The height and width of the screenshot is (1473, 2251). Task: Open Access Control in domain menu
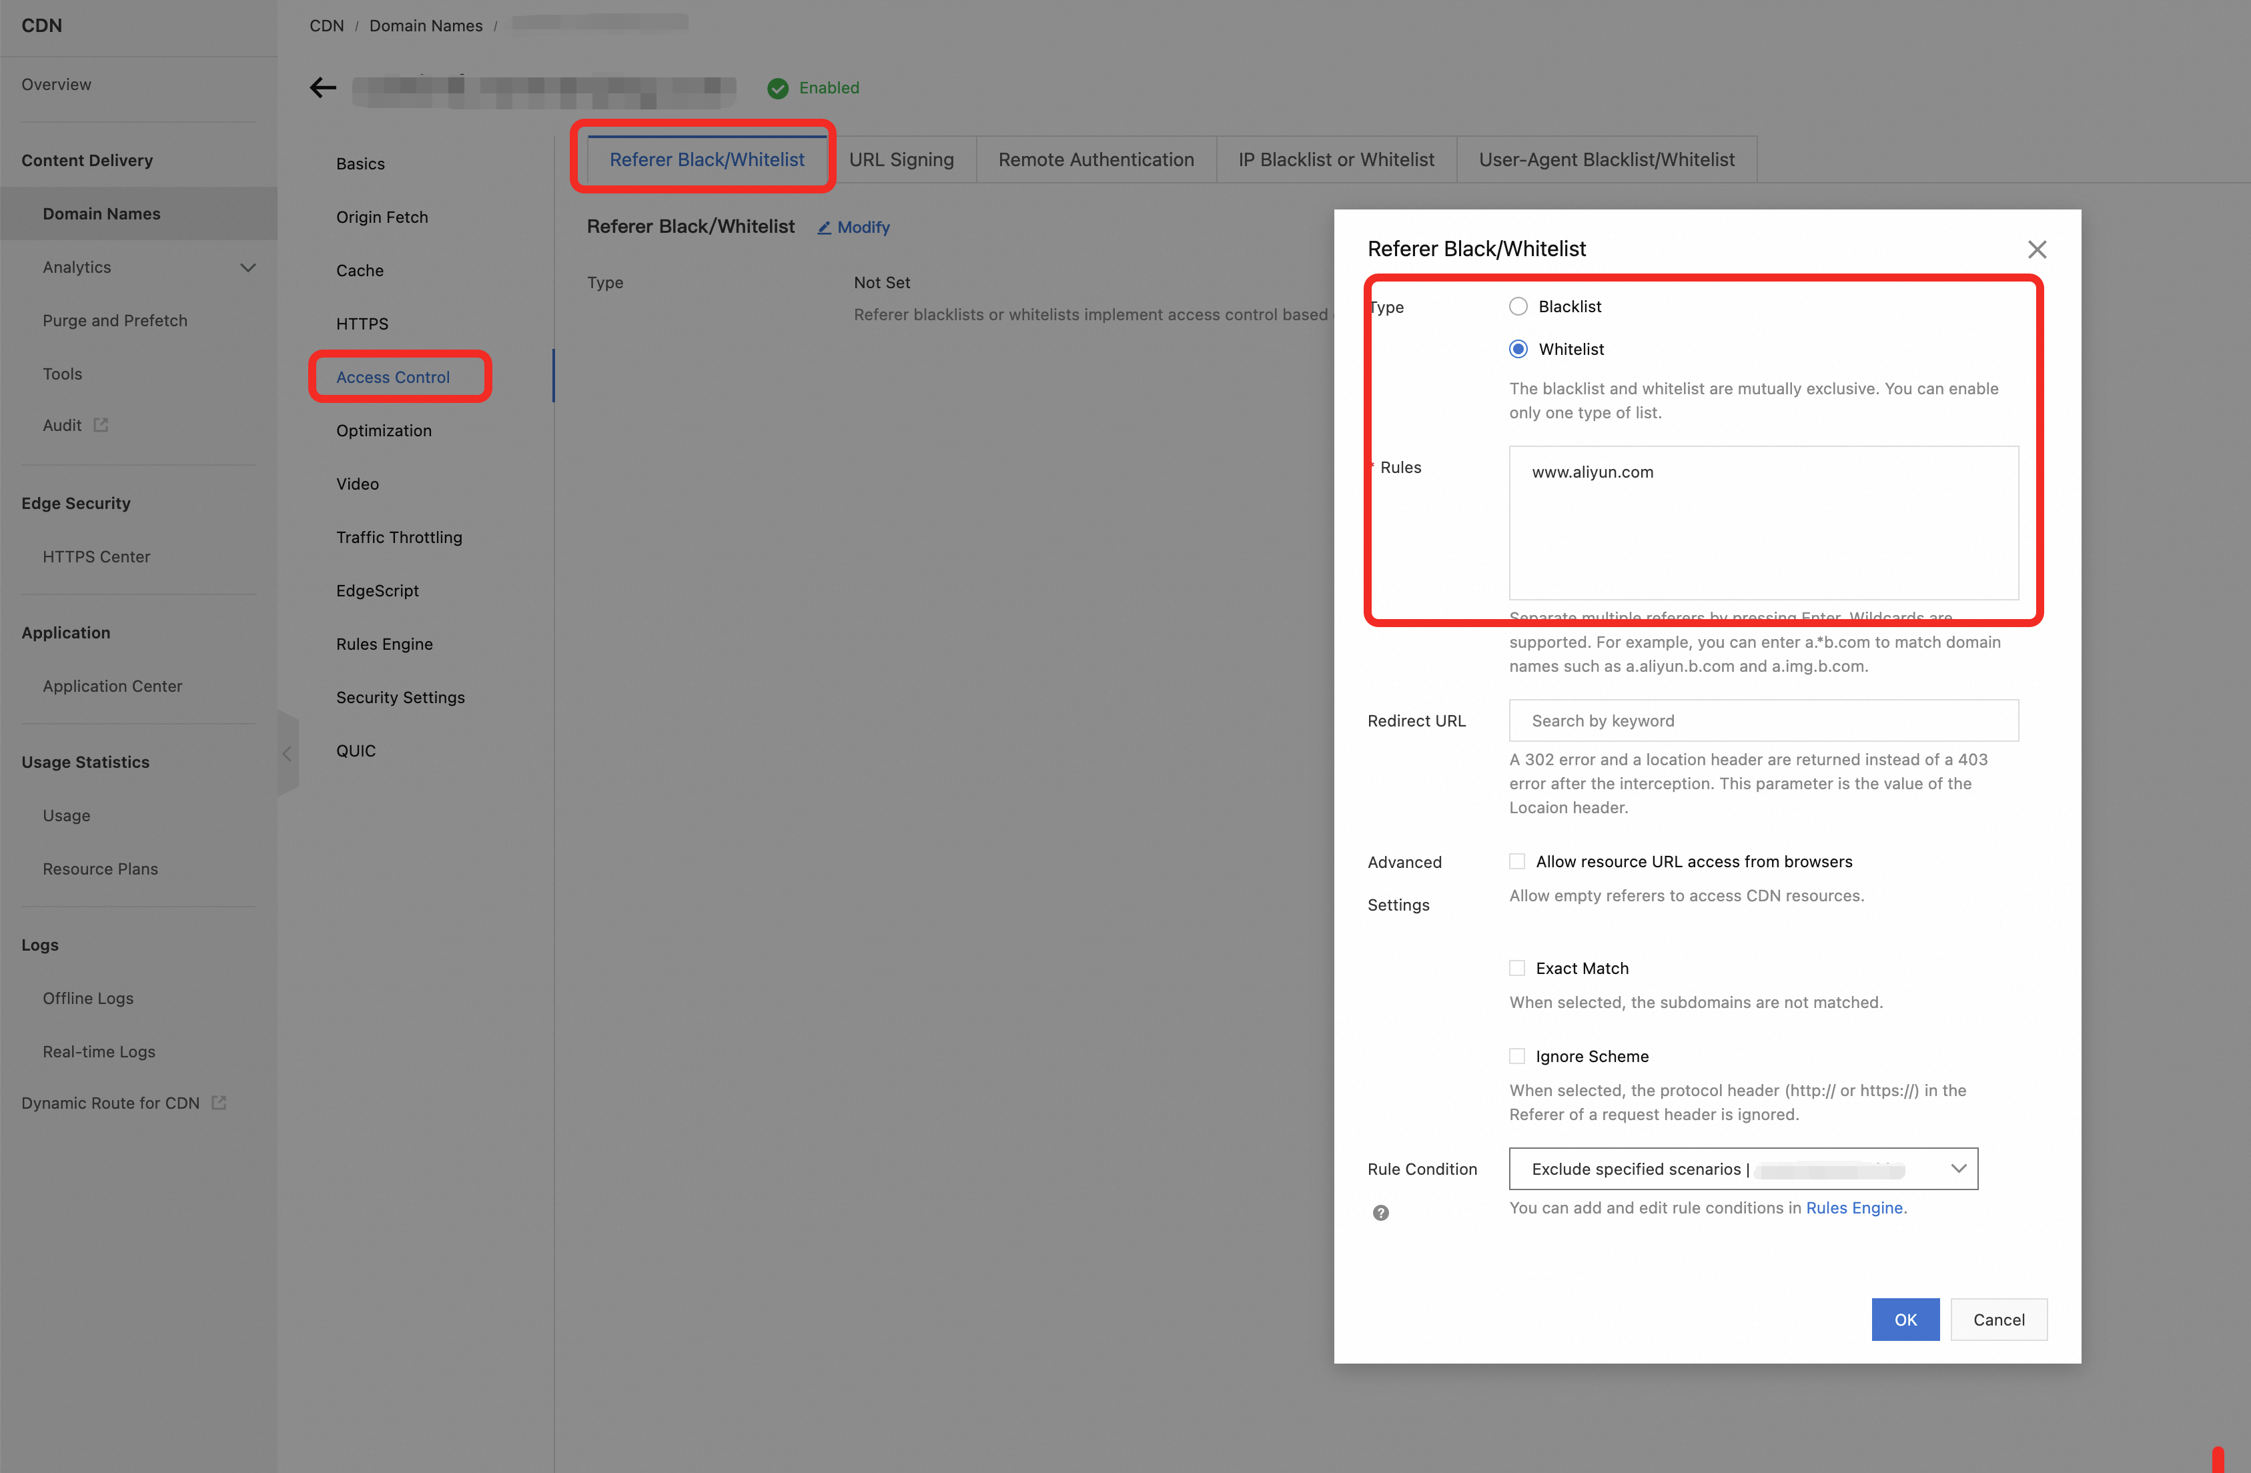point(392,377)
